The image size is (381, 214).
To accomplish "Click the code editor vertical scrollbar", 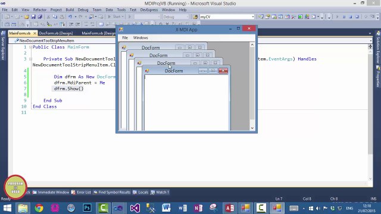I will pos(370,113).
